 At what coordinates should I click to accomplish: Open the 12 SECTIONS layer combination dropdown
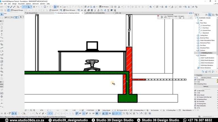pyautogui.click(x=96, y=110)
